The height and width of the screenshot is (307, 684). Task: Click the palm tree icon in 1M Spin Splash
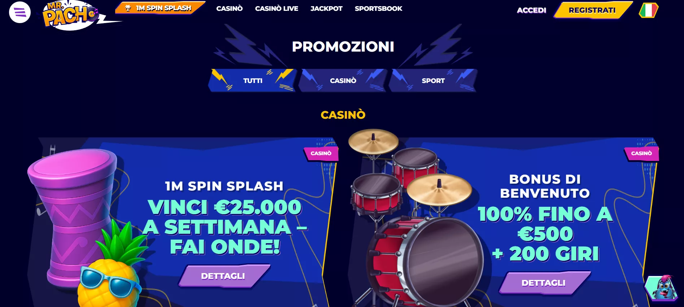pos(128,8)
